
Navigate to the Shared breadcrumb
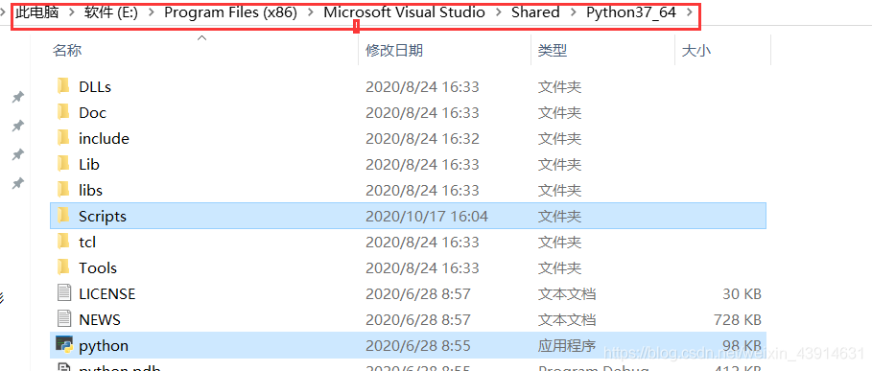coord(535,12)
